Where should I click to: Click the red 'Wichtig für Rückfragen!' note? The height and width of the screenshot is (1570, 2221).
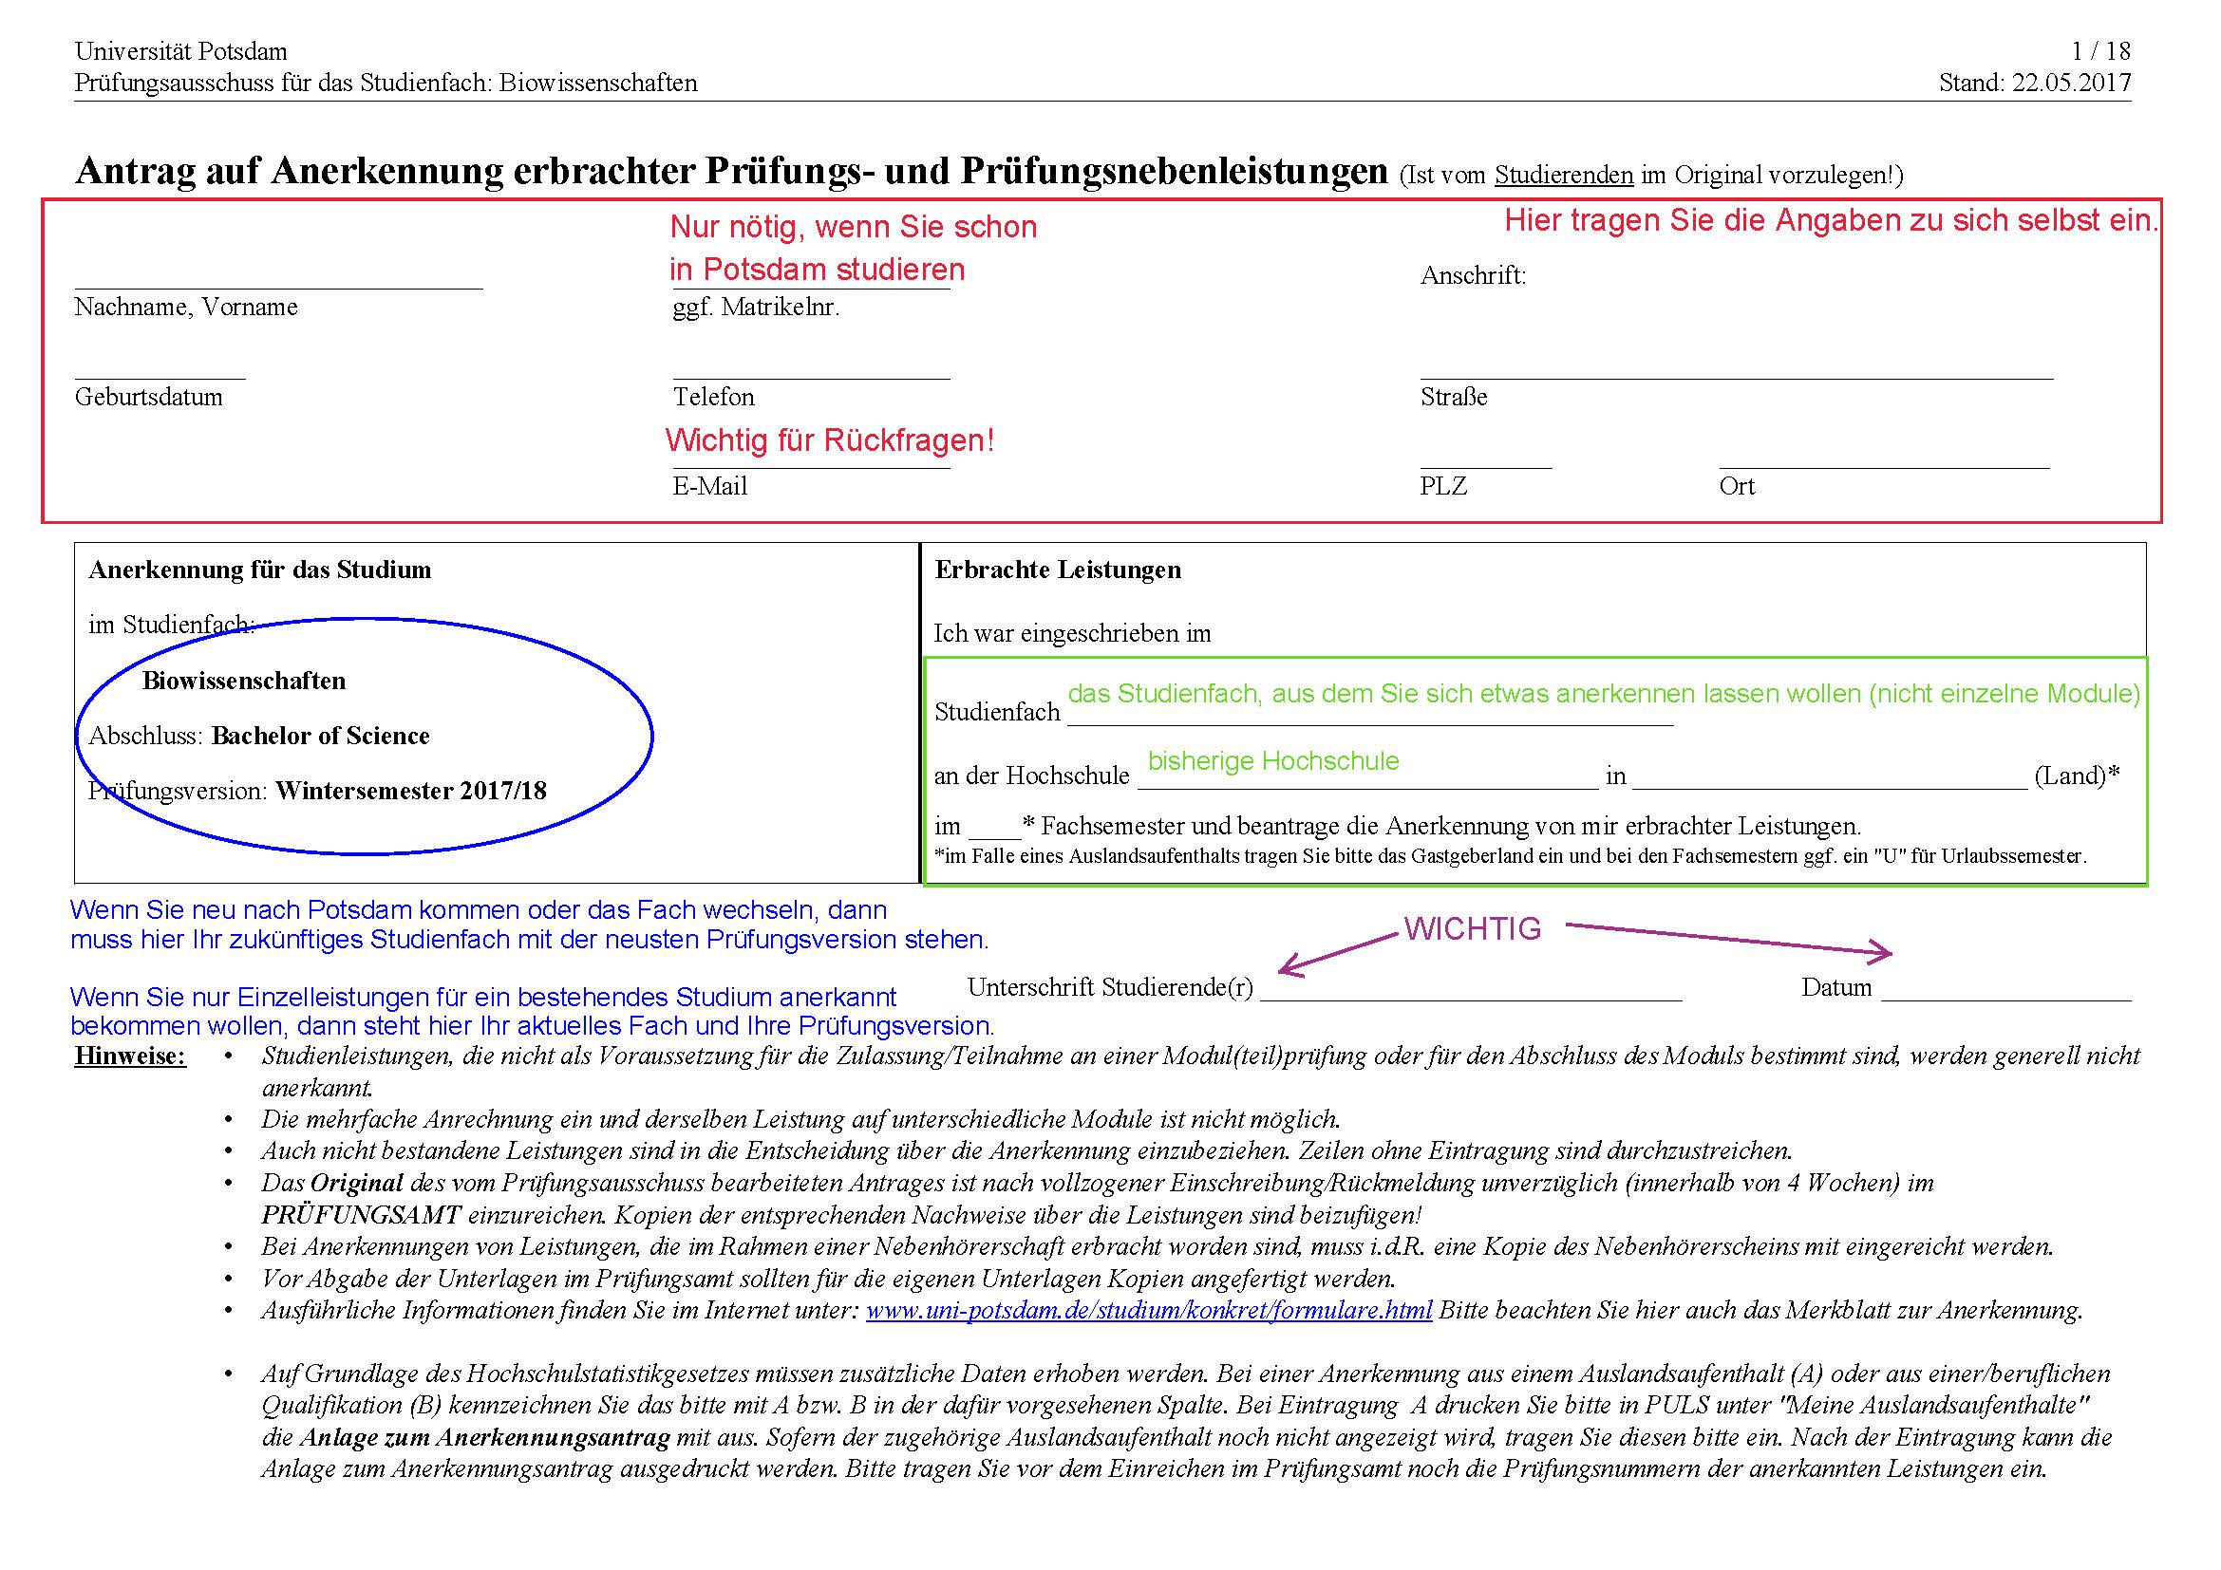pyautogui.click(x=829, y=440)
